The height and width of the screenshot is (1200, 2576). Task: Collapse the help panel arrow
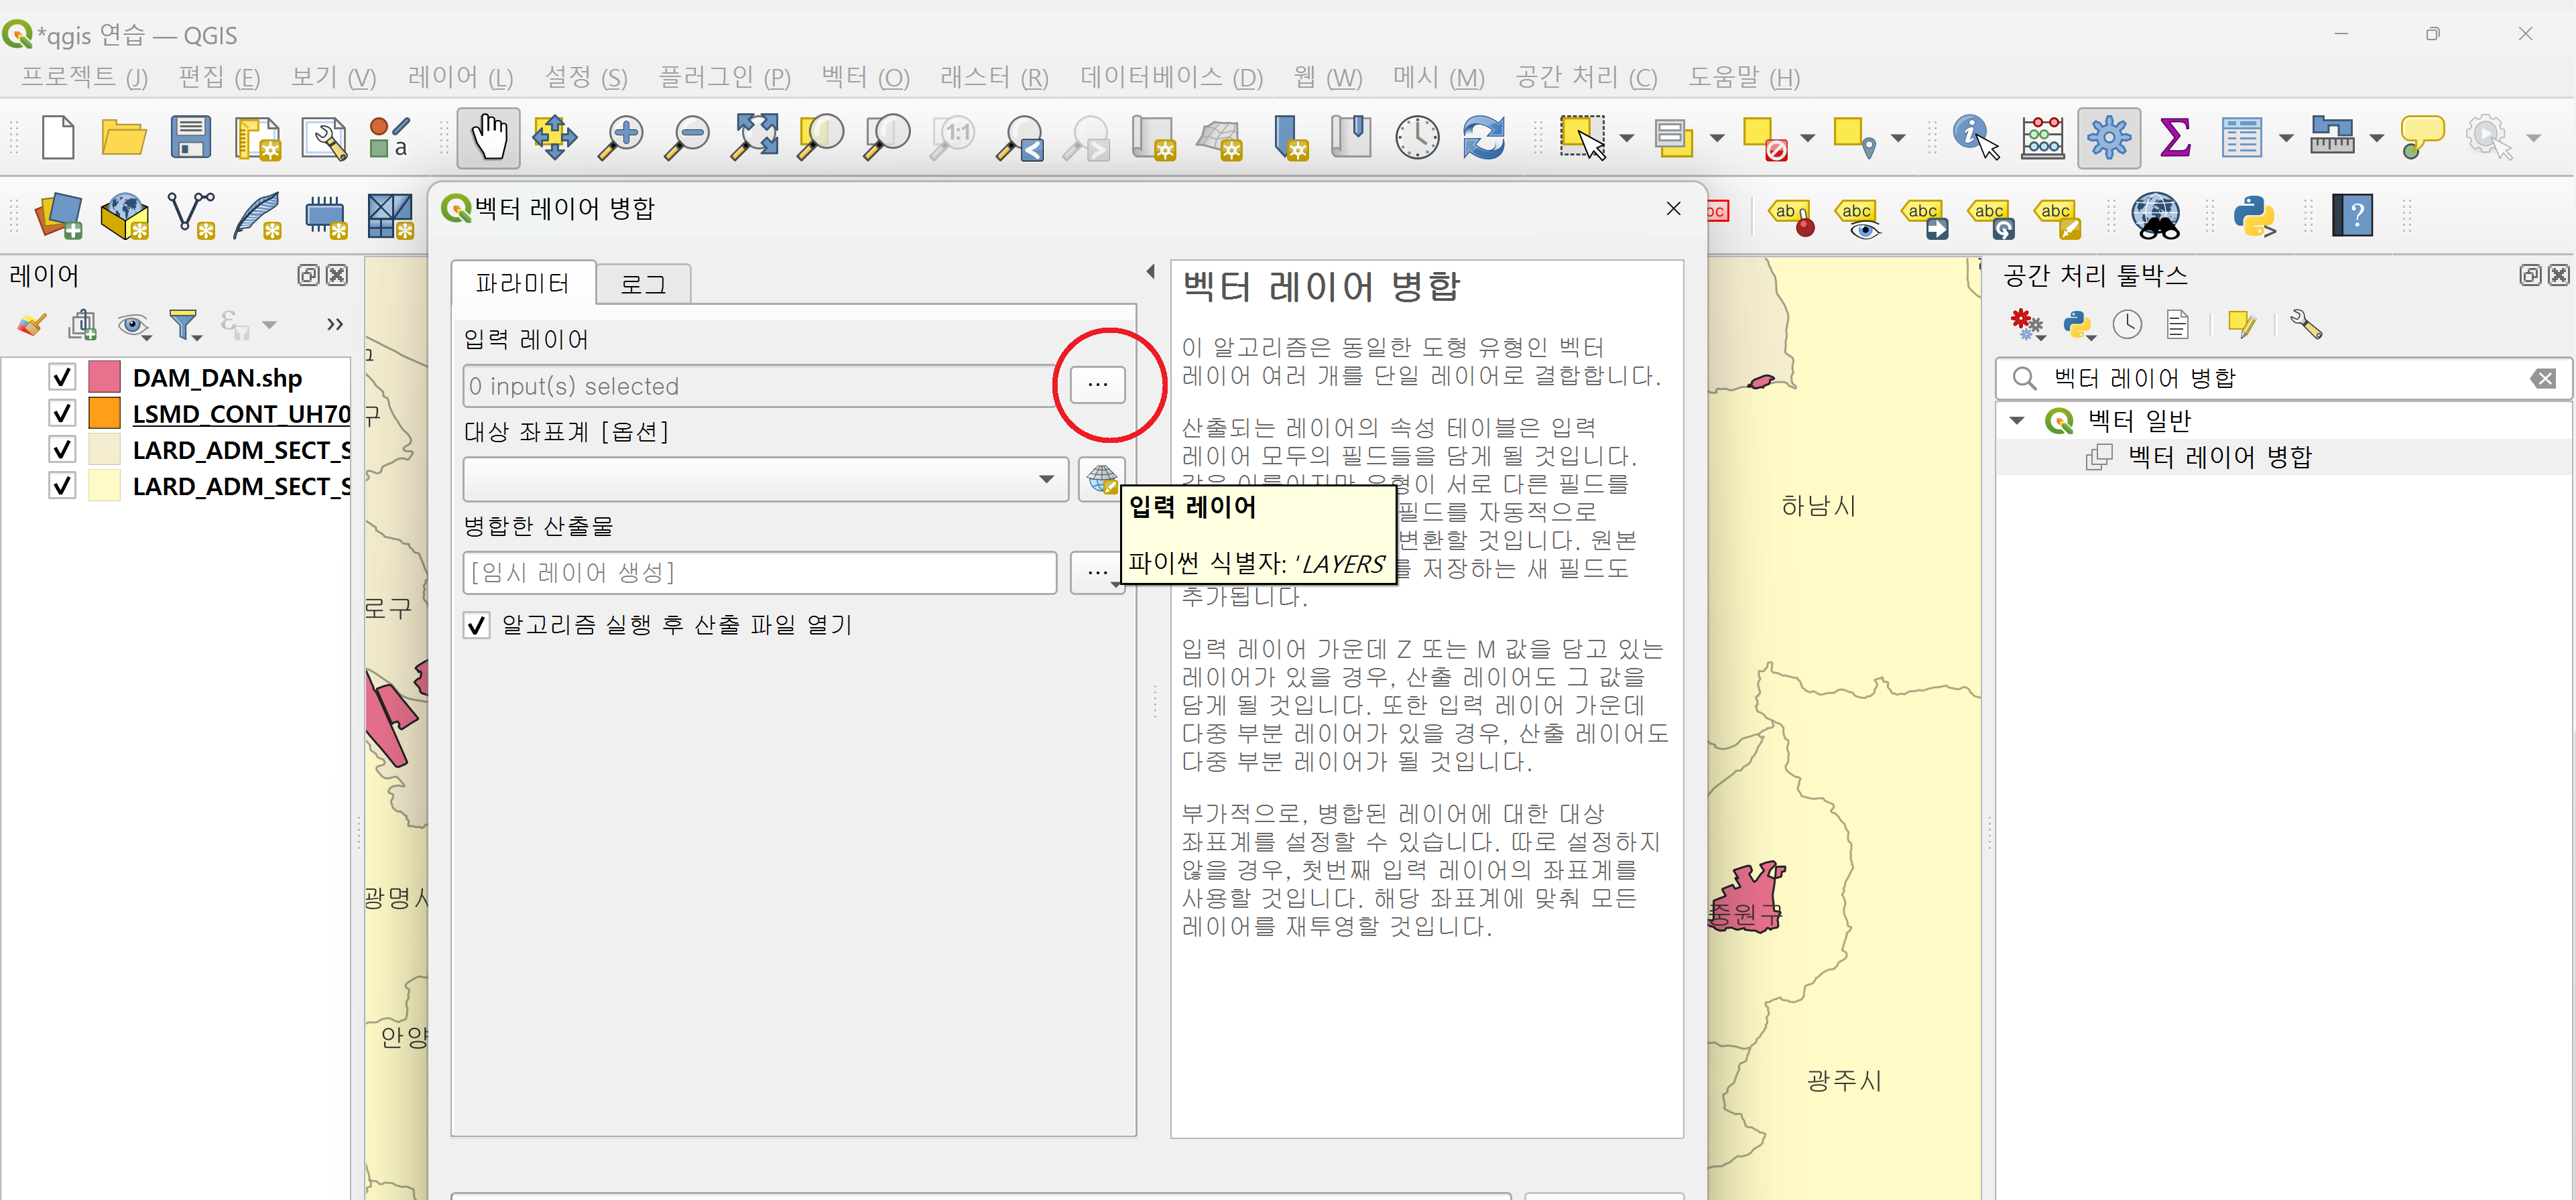point(1150,272)
